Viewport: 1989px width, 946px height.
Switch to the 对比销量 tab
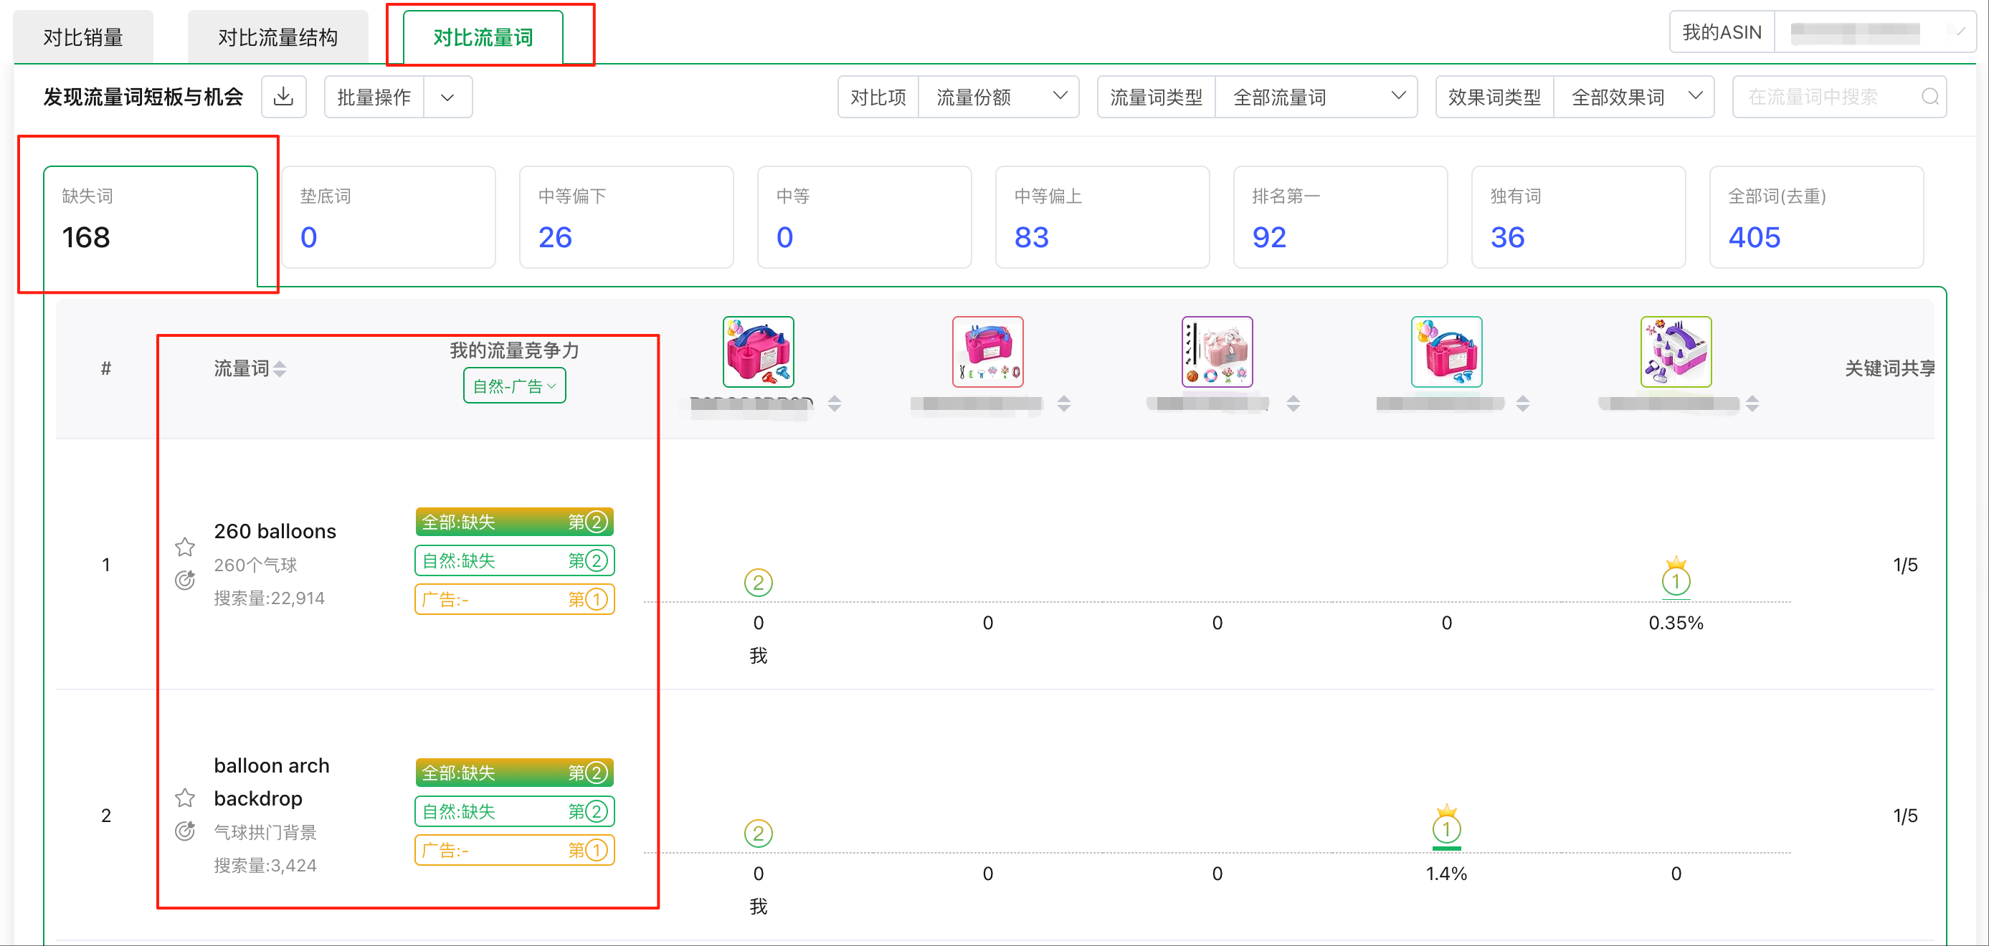pyautogui.click(x=82, y=37)
